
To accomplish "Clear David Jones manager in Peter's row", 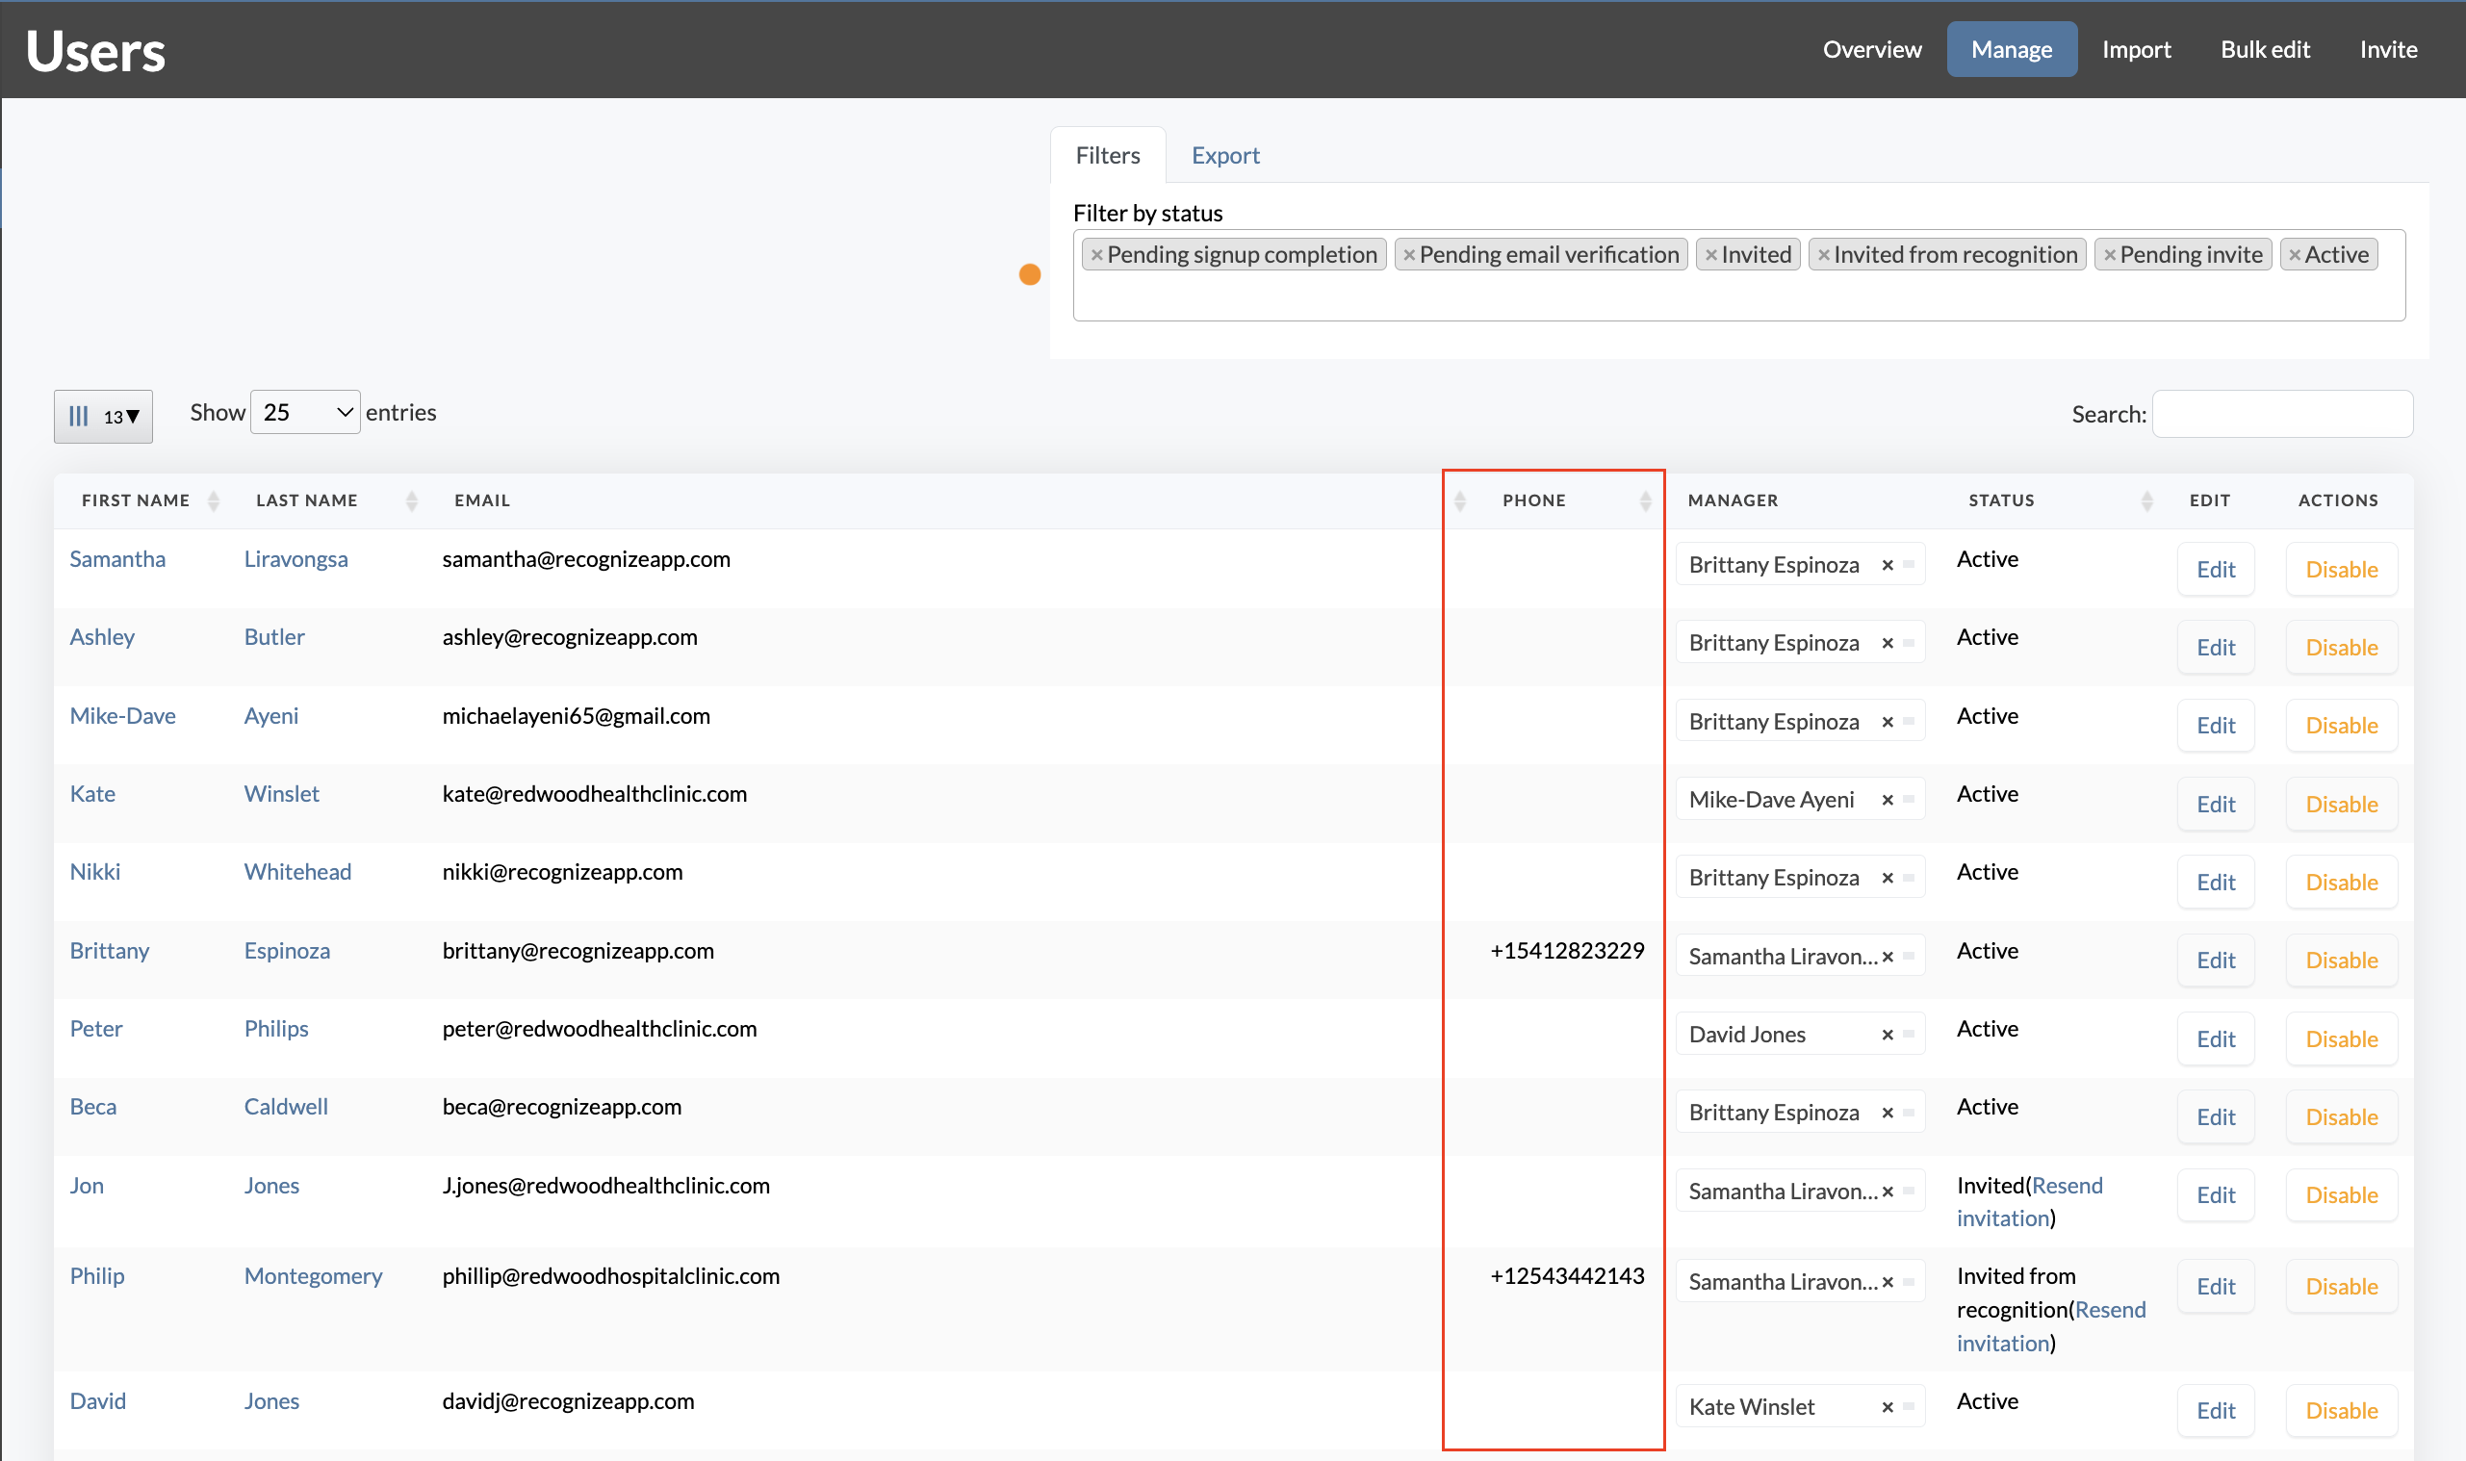I will (x=1888, y=1034).
